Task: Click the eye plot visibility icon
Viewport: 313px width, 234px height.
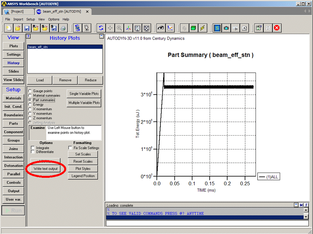Action: point(160,28)
